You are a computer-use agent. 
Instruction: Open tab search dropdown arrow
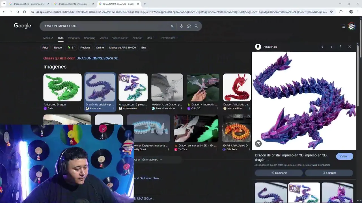pos(4,4)
